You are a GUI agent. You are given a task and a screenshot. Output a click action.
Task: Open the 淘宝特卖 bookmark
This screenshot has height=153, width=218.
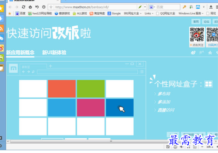tap(97, 13)
